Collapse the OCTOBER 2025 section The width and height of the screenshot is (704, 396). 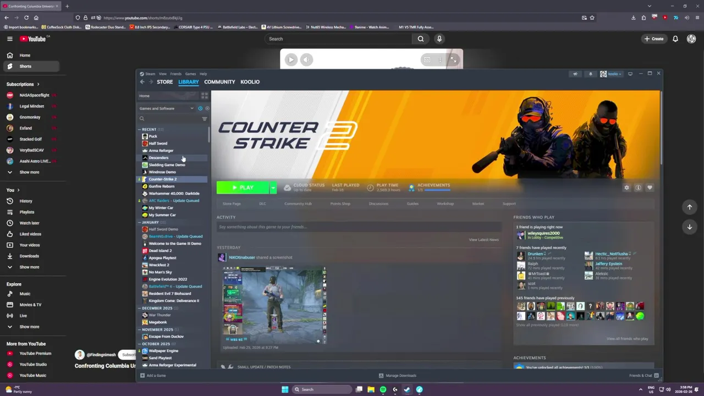139,344
